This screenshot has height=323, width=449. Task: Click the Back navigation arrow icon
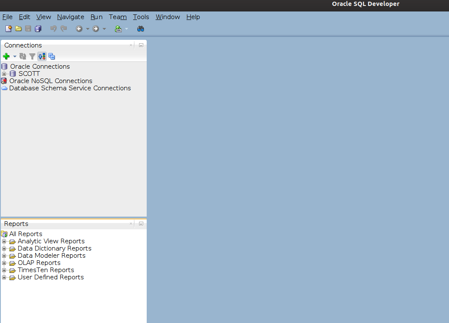(x=79, y=29)
